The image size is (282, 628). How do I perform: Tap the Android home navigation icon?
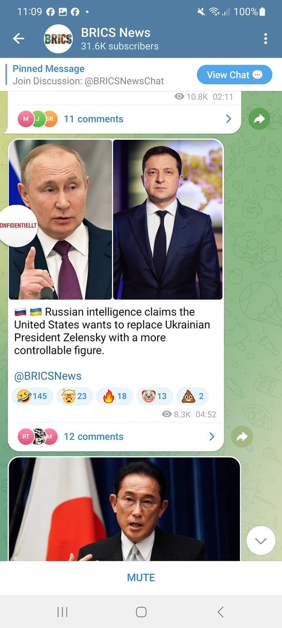pyautogui.click(x=141, y=612)
